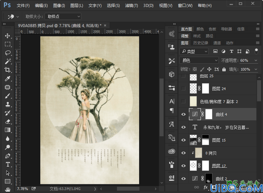This screenshot has width=263, height=193.
Task: Select the Patch healing tool
Action: [7, 87]
